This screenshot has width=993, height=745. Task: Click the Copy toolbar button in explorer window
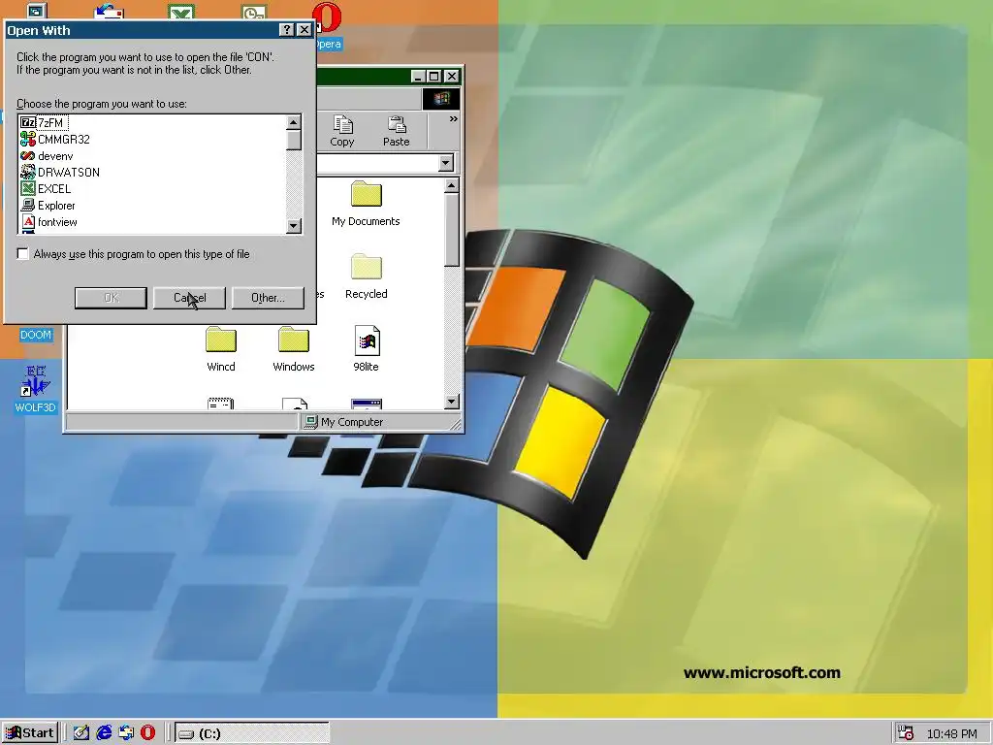pyautogui.click(x=342, y=131)
